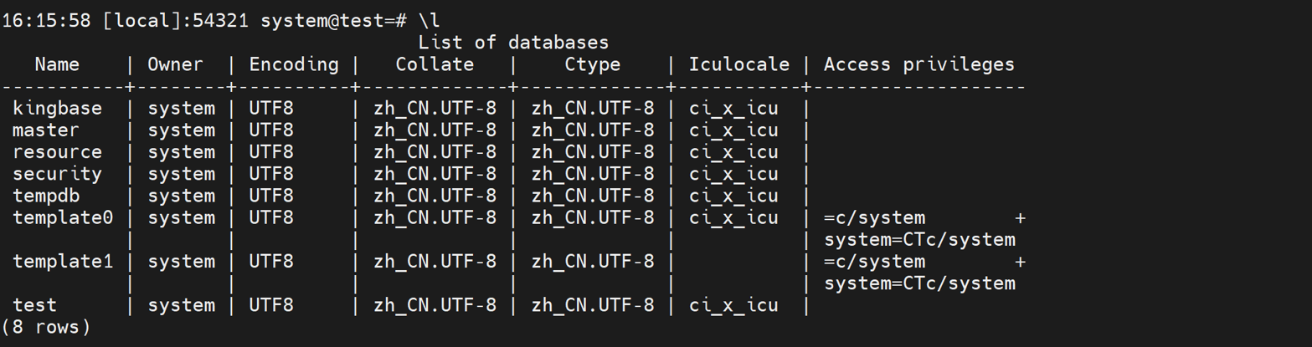This screenshot has height=347, width=1312.
Task: Click the Ctype column header
Action: [x=592, y=64]
